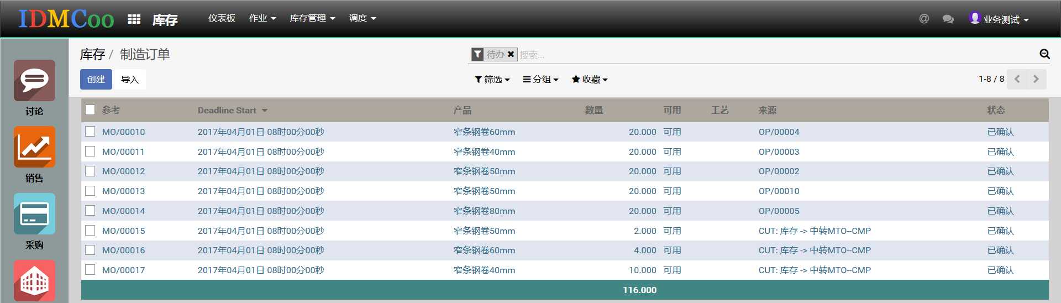The height and width of the screenshot is (303, 1061).
Task: Open the conversations chat icon
Action: click(x=948, y=19)
